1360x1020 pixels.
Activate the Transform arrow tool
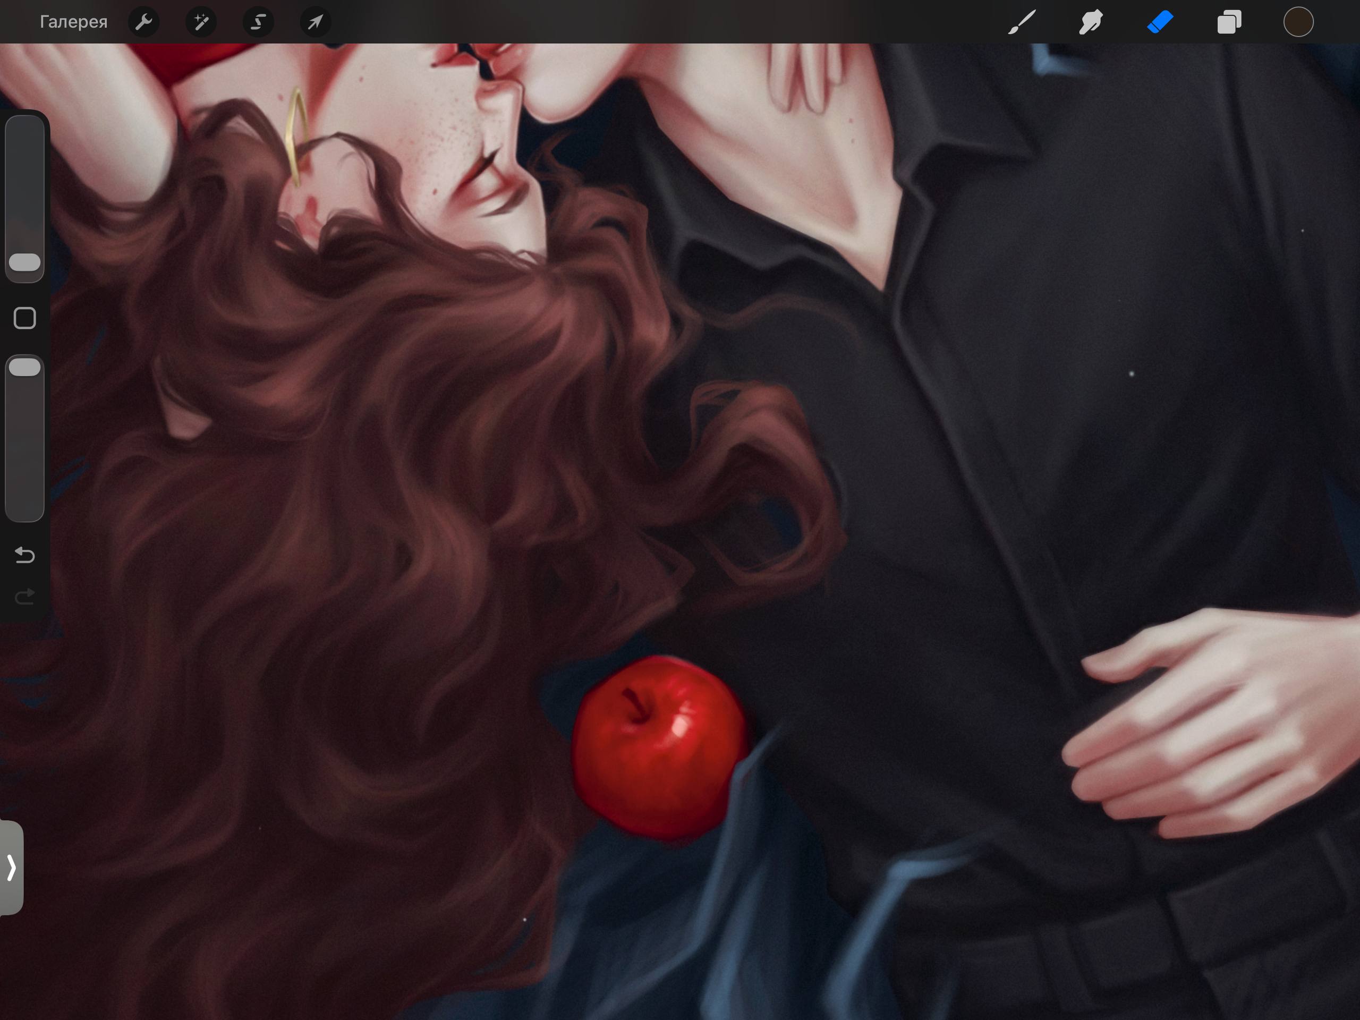click(x=316, y=22)
